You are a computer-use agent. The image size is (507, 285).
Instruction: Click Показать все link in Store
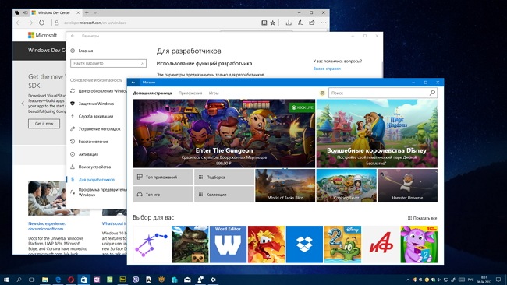click(x=422, y=218)
